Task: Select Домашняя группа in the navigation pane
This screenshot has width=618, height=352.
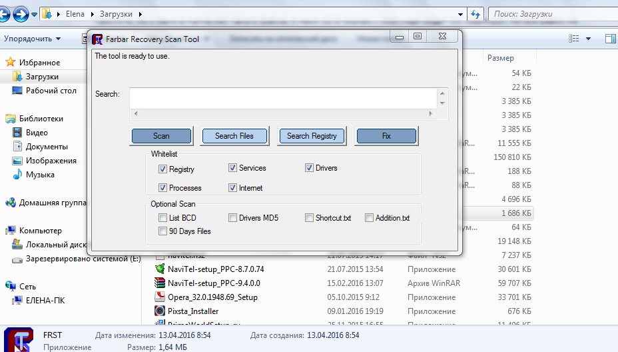Action: (53, 203)
